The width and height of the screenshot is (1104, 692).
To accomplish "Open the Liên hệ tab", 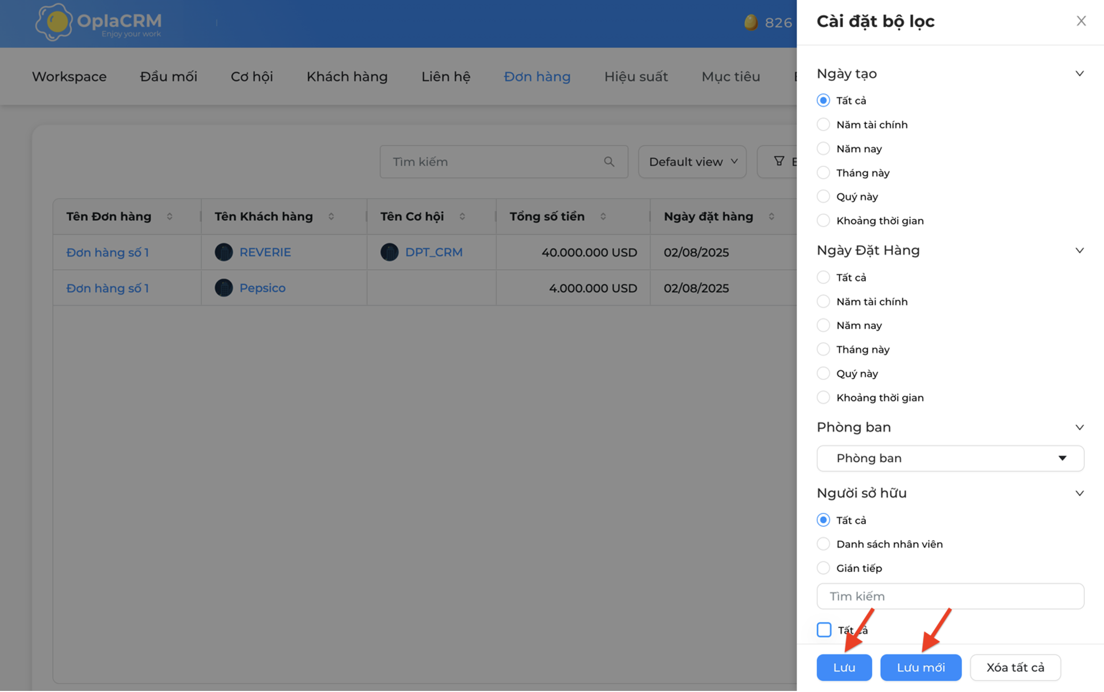I will click(x=446, y=77).
